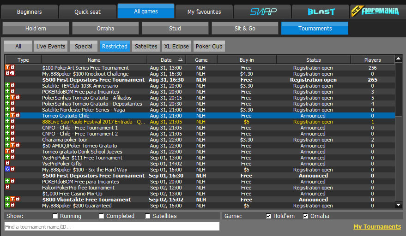Click the blue 6 icon on Six the Hard Way row

[x=7, y=170]
